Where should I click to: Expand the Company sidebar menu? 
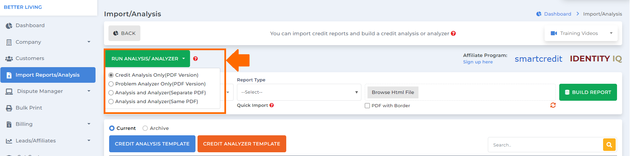coord(48,42)
